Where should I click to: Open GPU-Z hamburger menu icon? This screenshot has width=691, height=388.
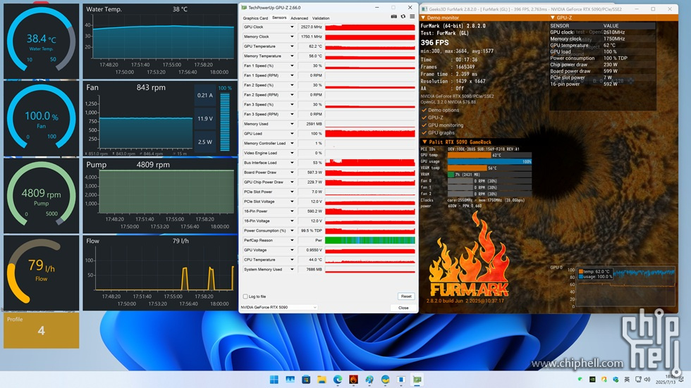click(x=412, y=17)
